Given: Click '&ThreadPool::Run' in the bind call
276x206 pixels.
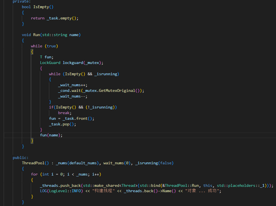Looking at the screenshot, I should pos(180,186).
